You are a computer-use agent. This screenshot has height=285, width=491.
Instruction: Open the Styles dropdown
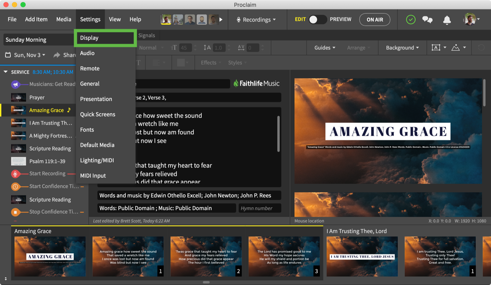click(x=237, y=63)
